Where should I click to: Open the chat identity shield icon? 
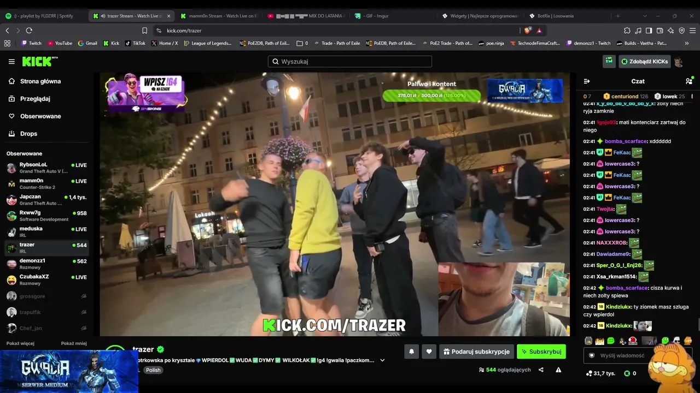[x=591, y=355]
